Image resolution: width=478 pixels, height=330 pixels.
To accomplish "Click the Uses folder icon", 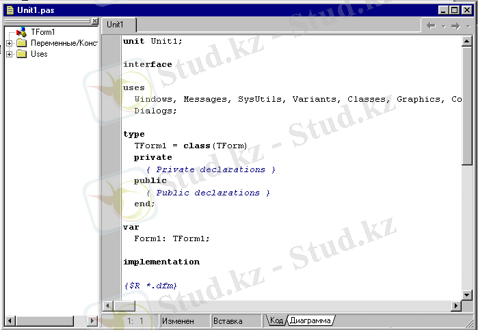I will click(22, 54).
